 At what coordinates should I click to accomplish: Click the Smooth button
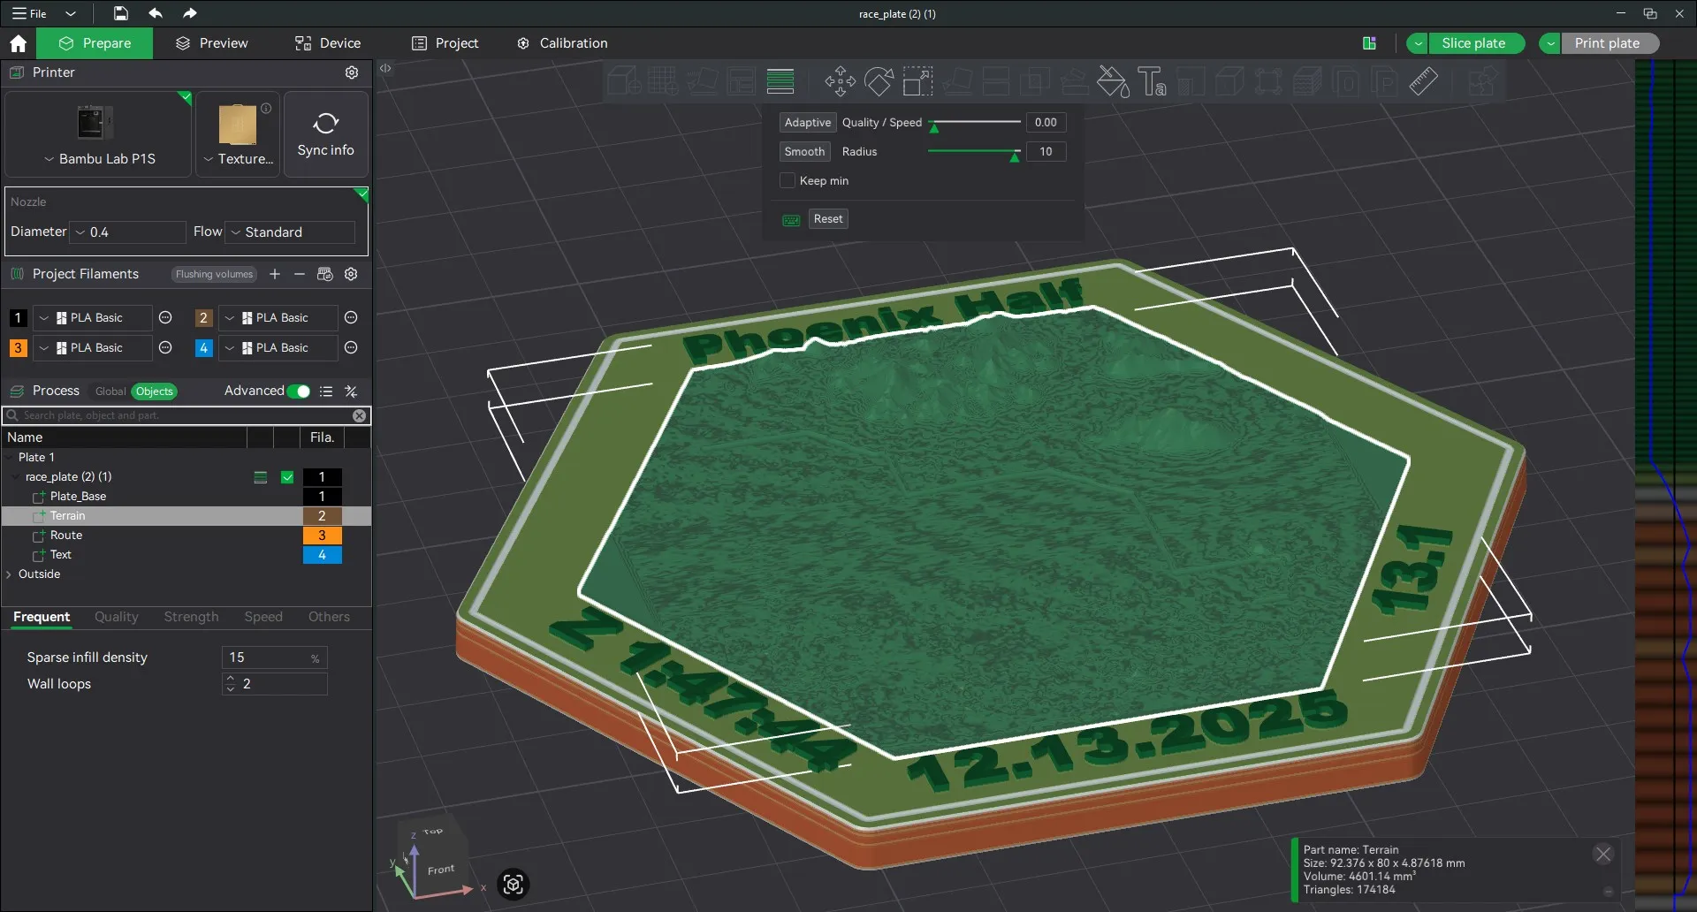click(804, 152)
